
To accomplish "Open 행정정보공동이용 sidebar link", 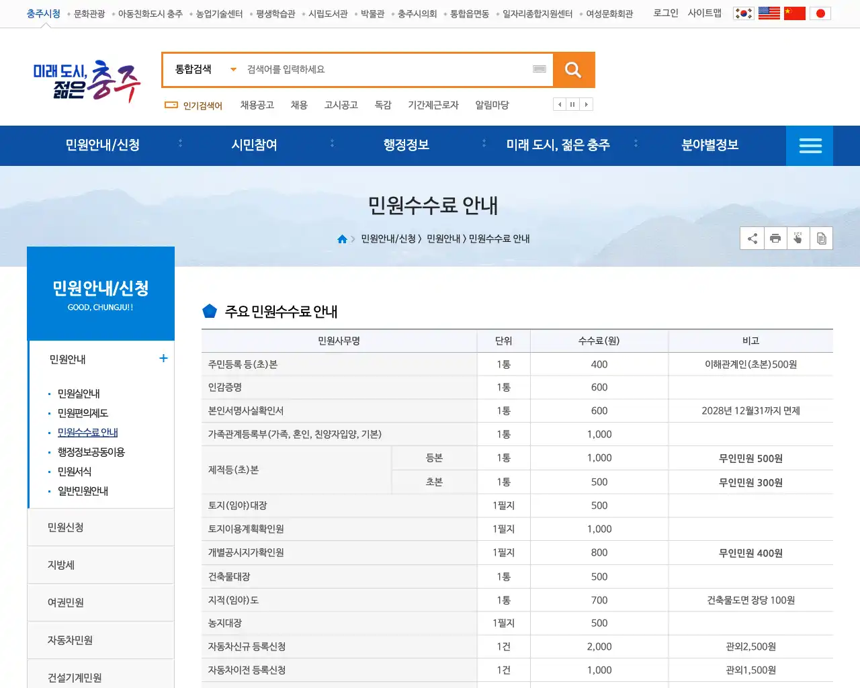I will [x=91, y=452].
